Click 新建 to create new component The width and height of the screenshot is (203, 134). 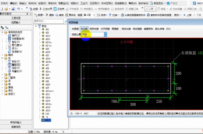39,15
